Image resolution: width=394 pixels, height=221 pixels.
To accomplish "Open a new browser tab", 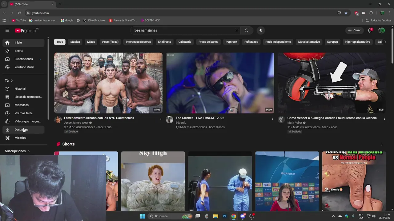I will point(60,4).
